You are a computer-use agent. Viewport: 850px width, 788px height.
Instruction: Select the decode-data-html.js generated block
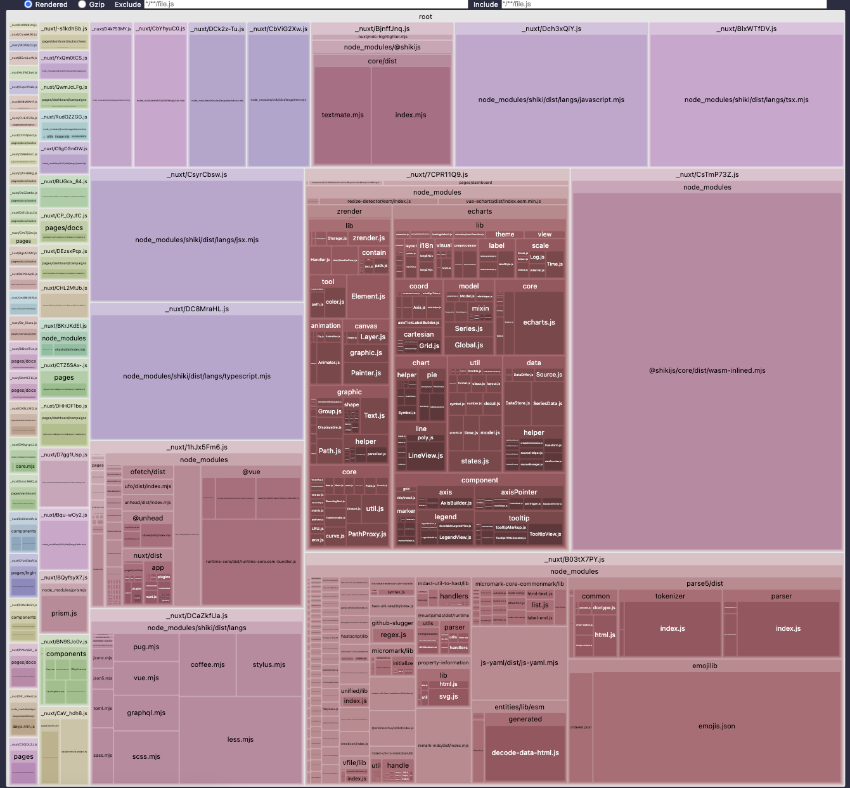[525, 752]
